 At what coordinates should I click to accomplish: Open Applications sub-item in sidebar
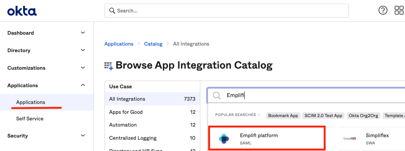coord(31,102)
